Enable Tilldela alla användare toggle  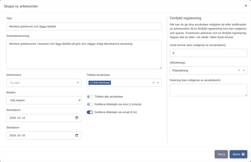click(x=90, y=97)
